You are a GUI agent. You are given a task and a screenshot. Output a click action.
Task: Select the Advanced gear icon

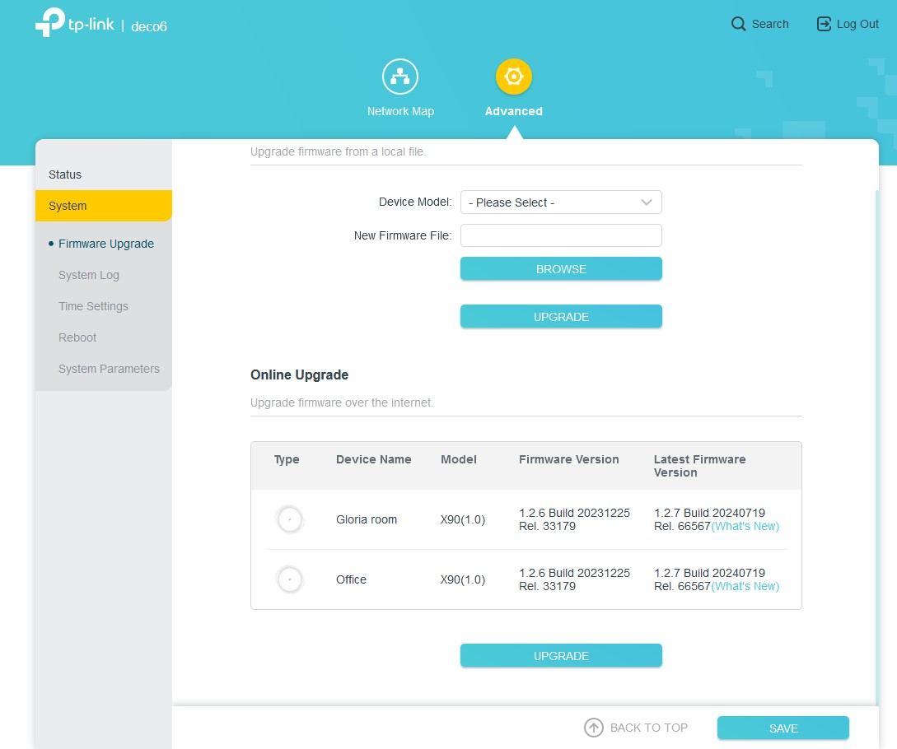(513, 77)
